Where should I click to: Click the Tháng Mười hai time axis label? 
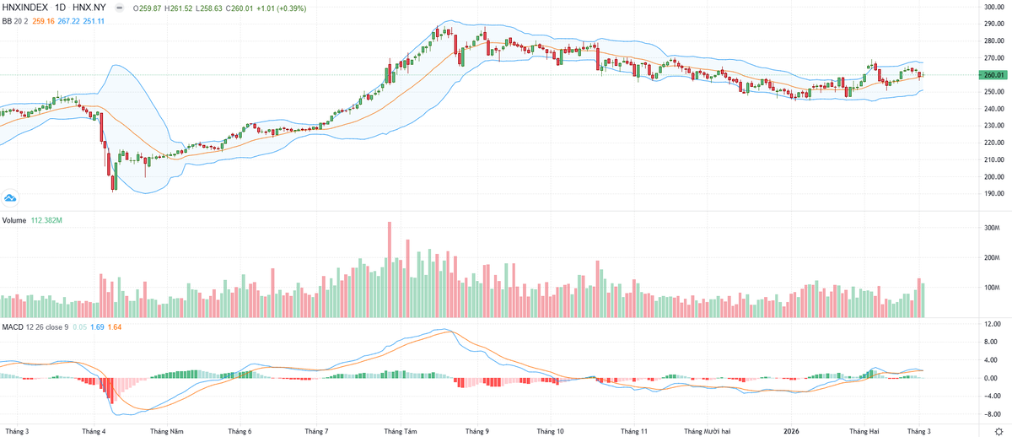point(707,431)
